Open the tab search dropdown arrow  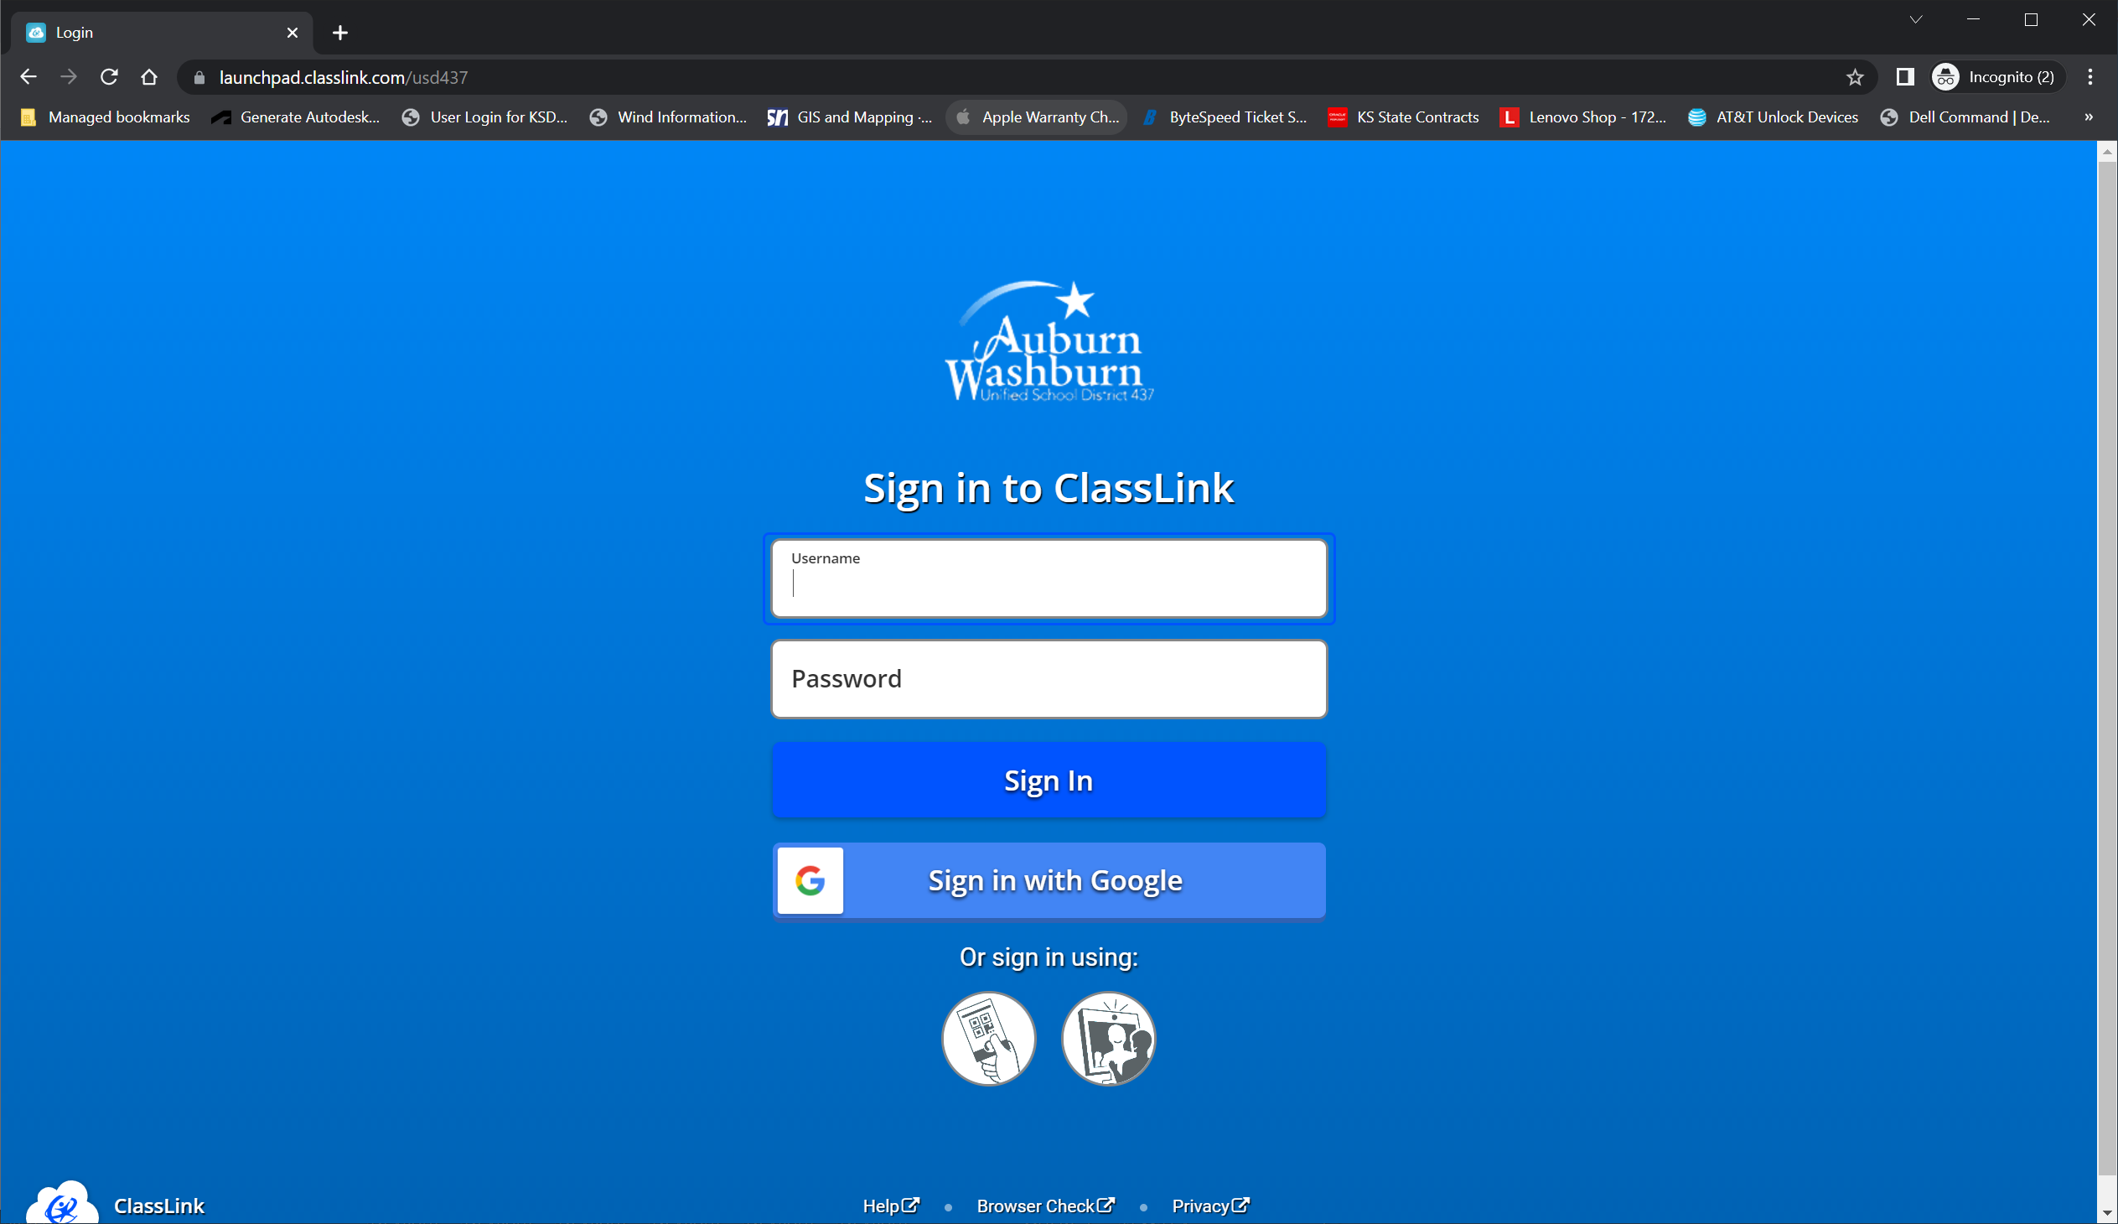pyautogui.click(x=1915, y=19)
